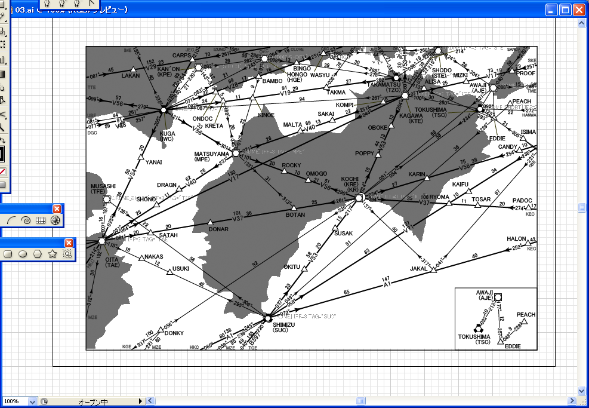Select the Rectangular Grid tool

pos(41,220)
